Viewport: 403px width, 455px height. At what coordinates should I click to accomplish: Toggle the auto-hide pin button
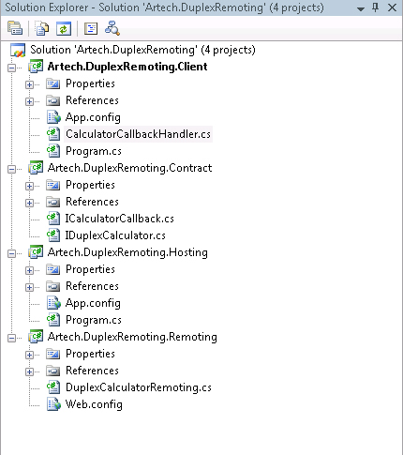click(376, 8)
